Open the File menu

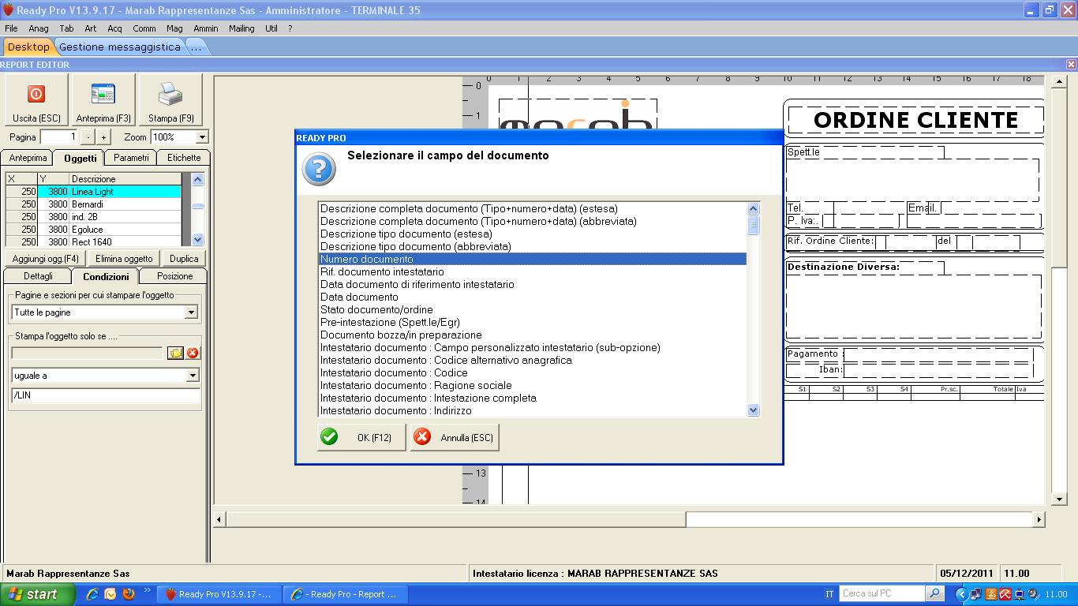point(11,28)
